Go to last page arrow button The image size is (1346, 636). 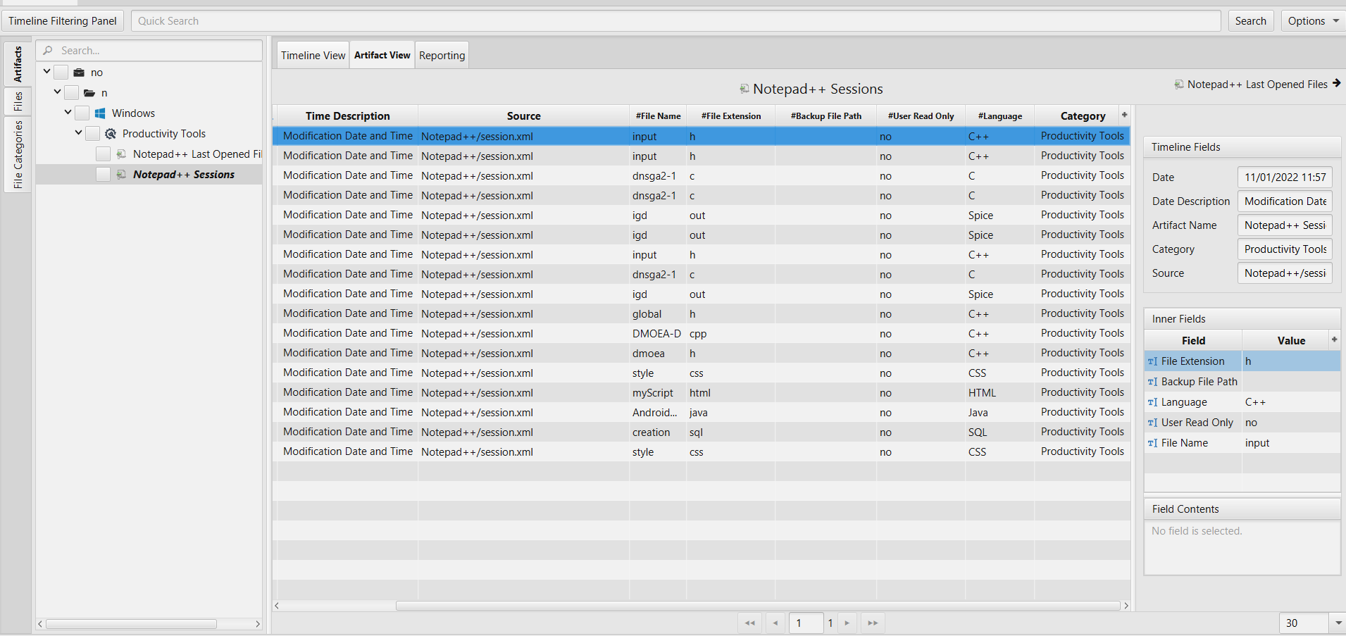pyautogui.click(x=873, y=623)
